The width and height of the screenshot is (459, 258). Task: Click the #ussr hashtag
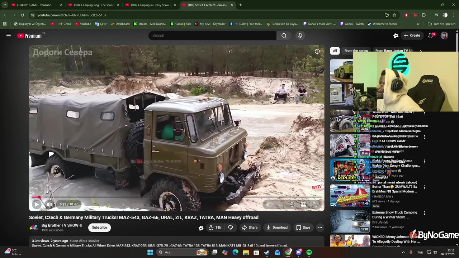coord(74,241)
